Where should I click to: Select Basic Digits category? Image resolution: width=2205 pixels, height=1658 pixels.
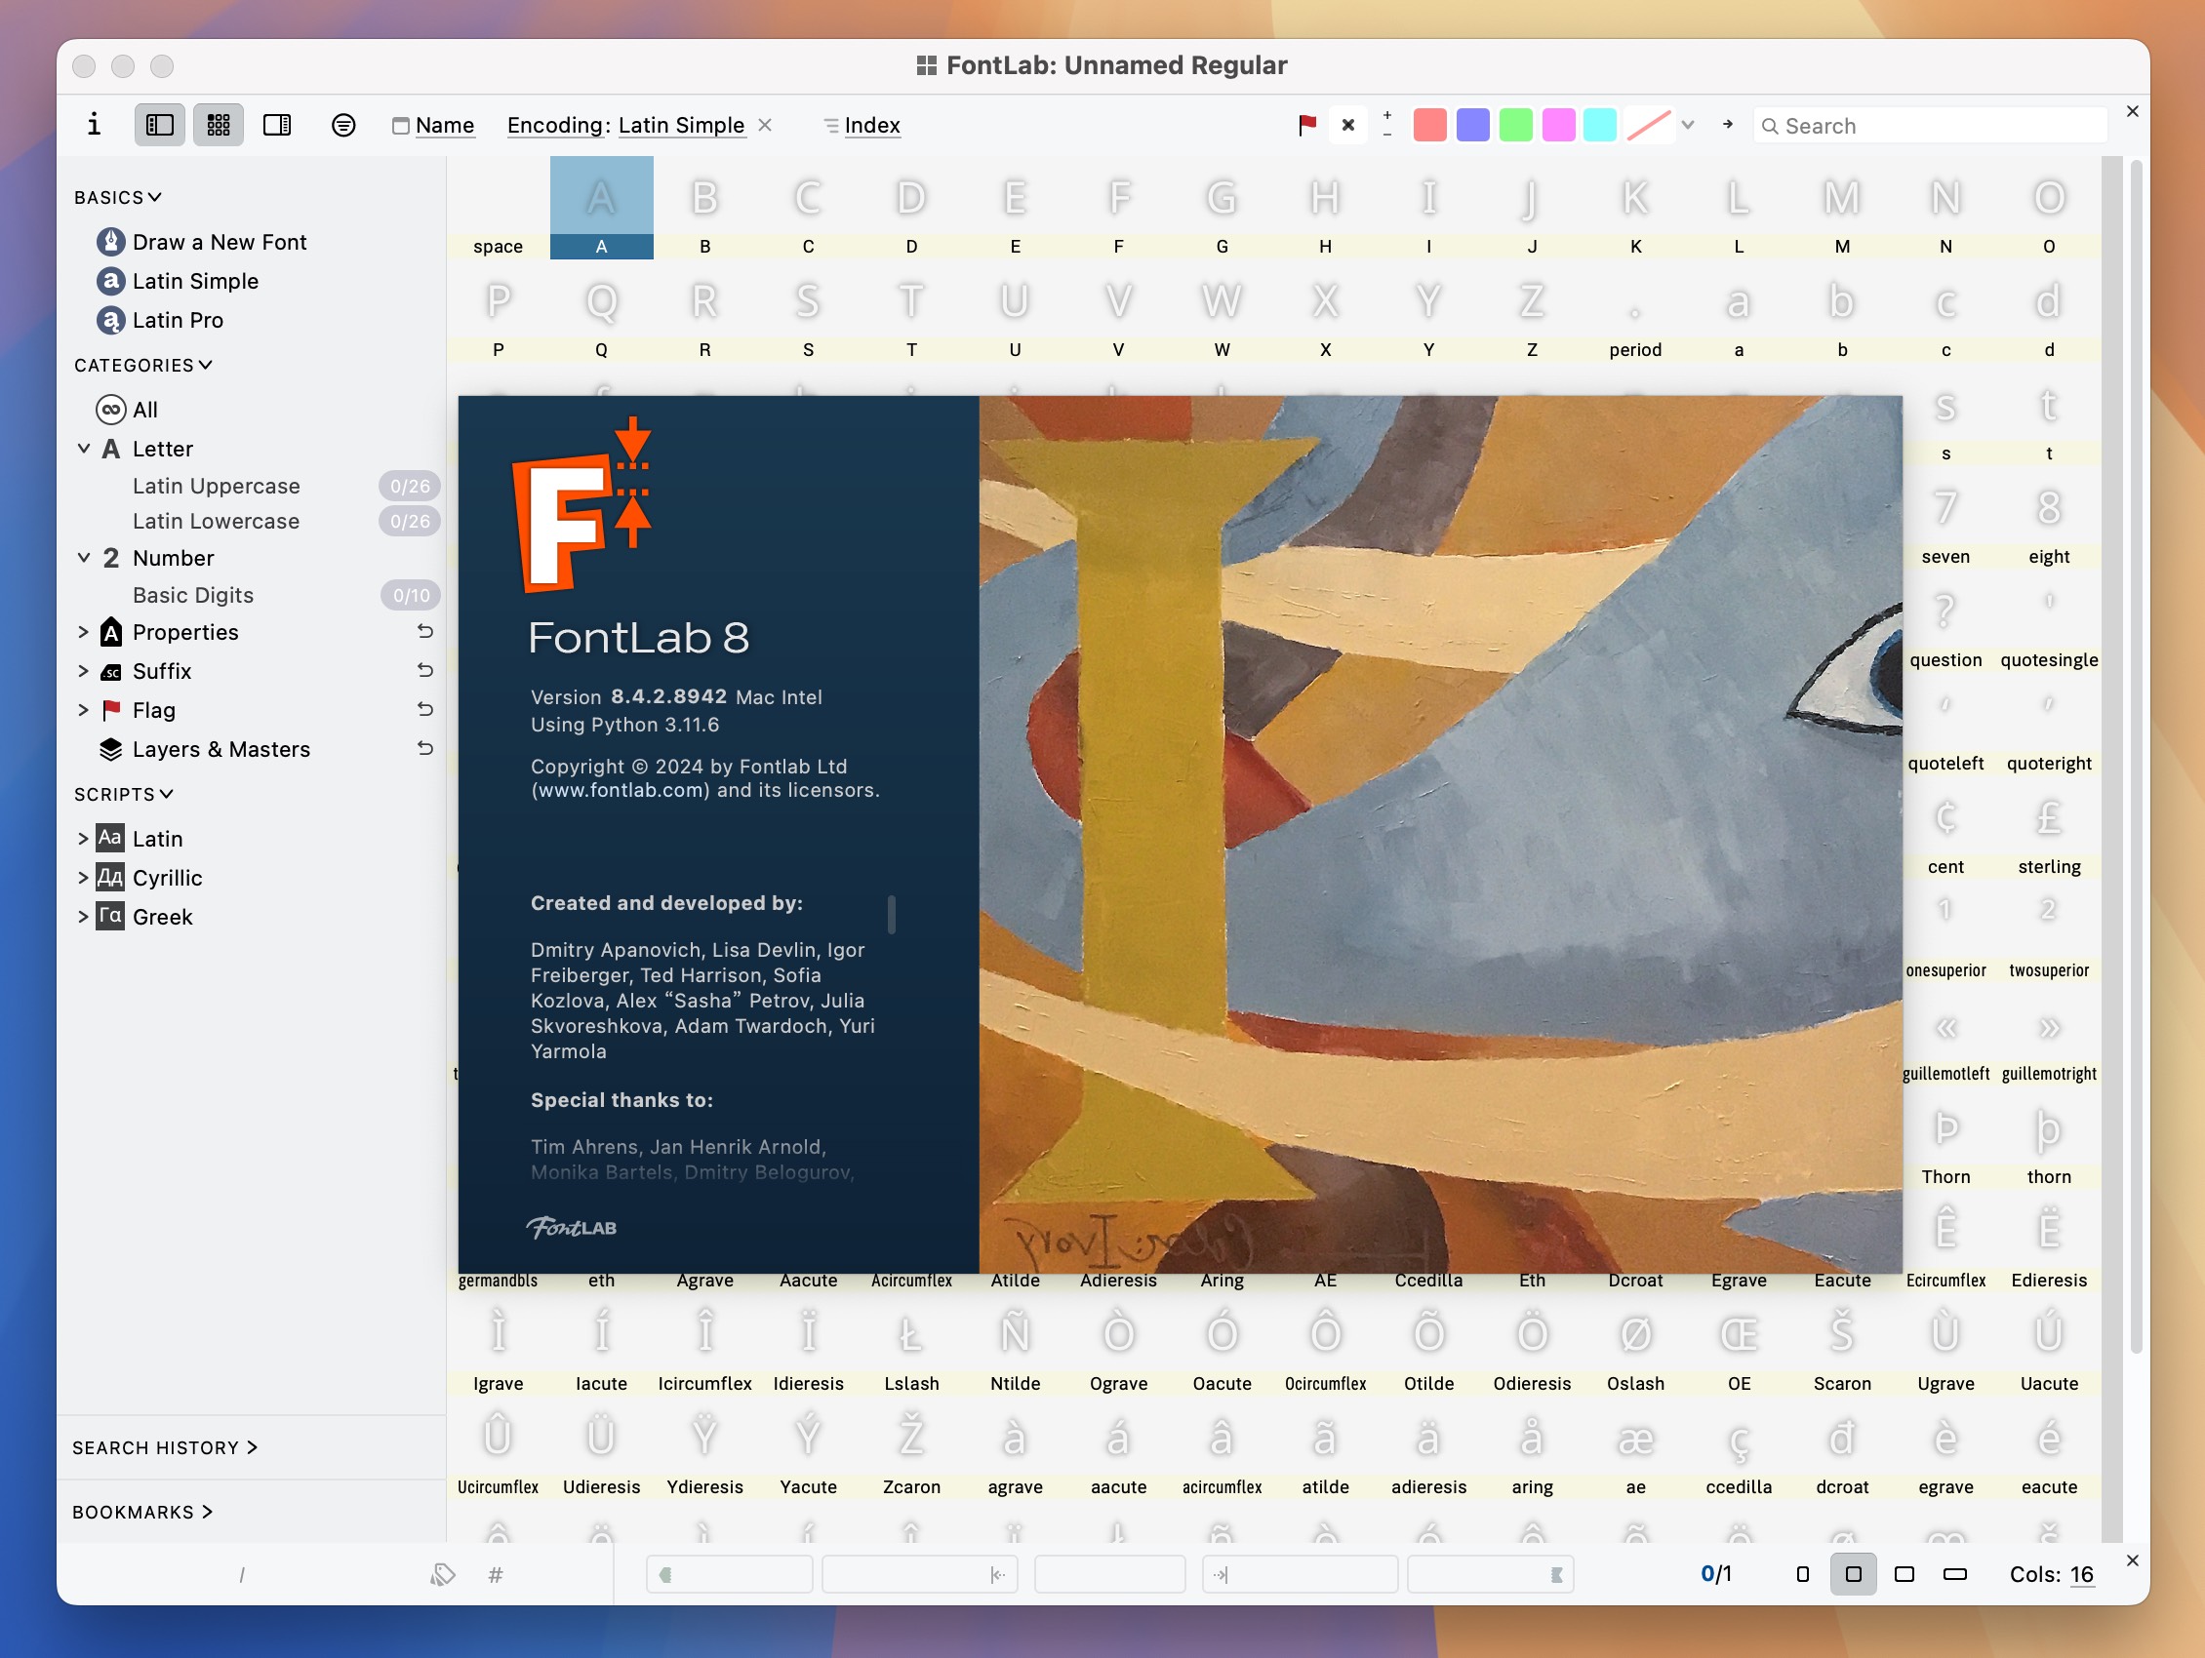tap(193, 595)
